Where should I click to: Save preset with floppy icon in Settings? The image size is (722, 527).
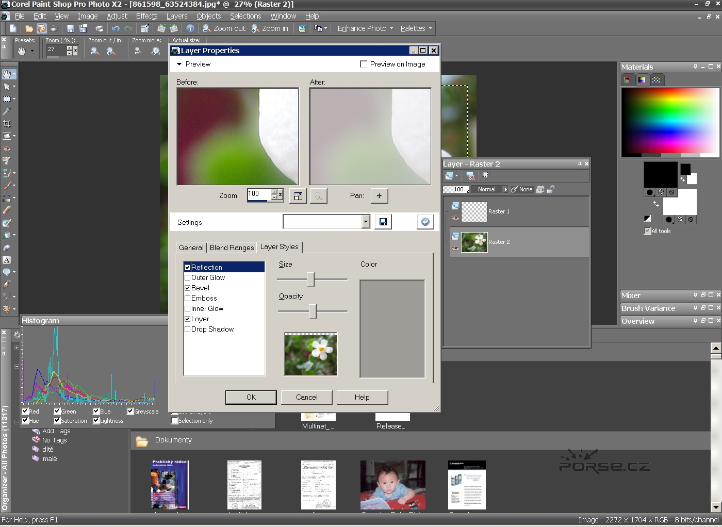383,222
